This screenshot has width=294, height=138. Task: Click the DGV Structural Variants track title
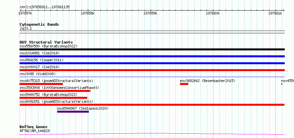(46, 42)
